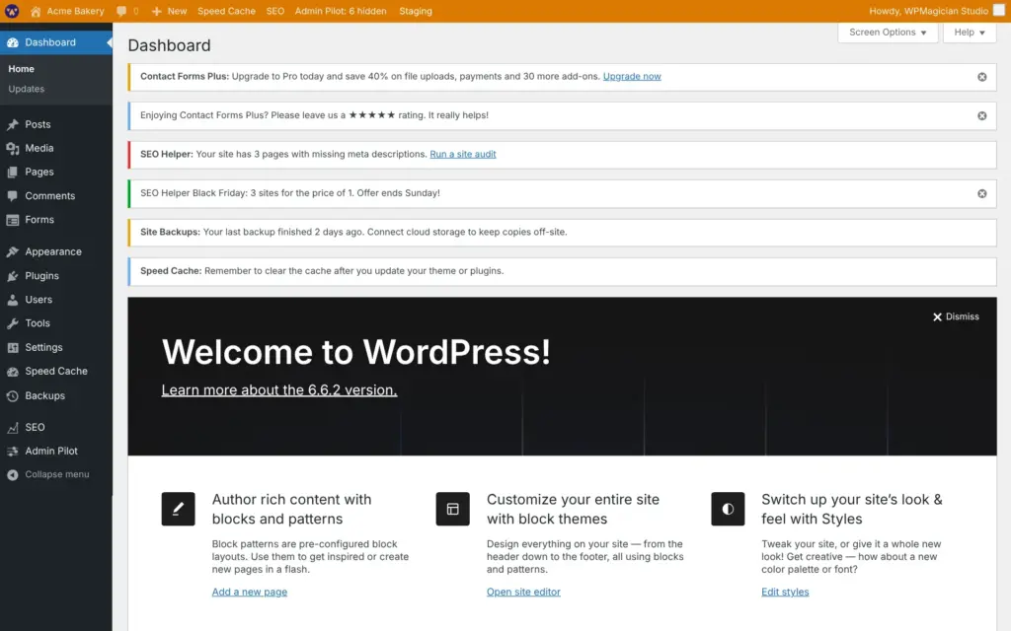Dismiss the SEO Helper Black Friday notice
The image size is (1011, 631).
coord(982,194)
